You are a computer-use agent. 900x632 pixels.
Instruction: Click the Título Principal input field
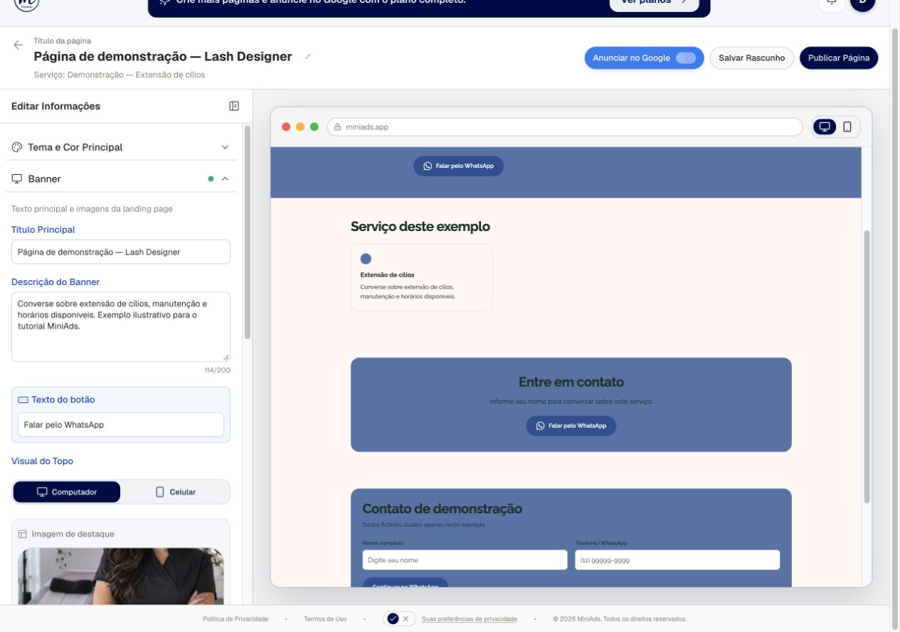pos(121,252)
